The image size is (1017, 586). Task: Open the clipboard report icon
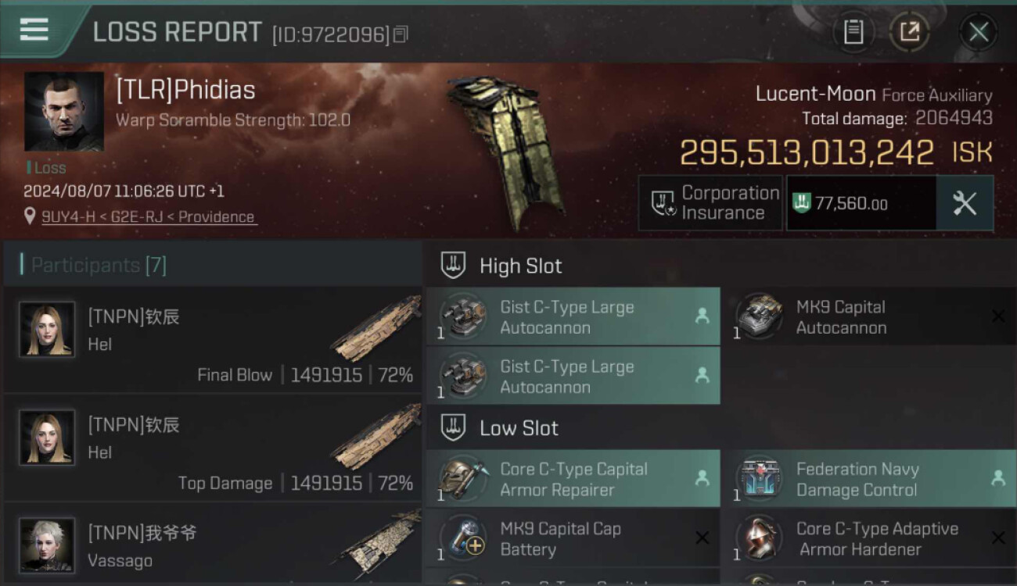pos(853,32)
